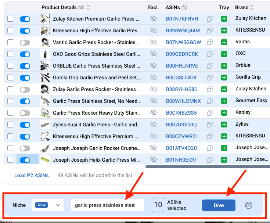Open ASIN link B07NW5GGDW

183,42
